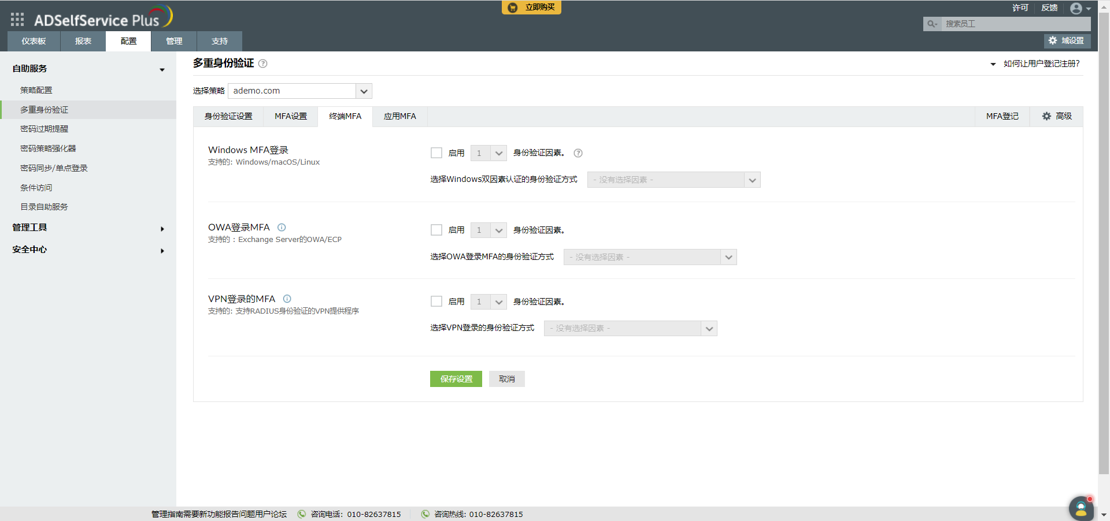Enable VPN登录的MFA checkbox

click(x=436, y=301)
